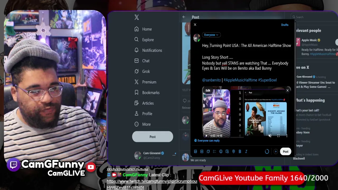This screenshot has height=190, width=338.
Task: Click the @sanbenito mention in the draft
Action: (x=211, y=80)
